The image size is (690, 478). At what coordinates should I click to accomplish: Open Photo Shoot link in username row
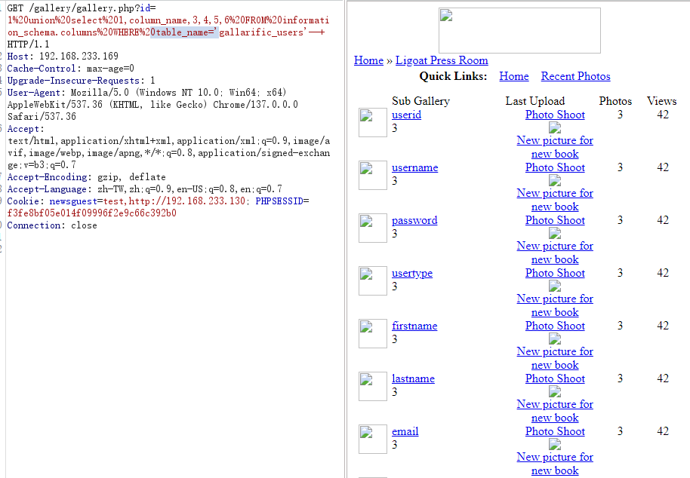pos(554,167)
